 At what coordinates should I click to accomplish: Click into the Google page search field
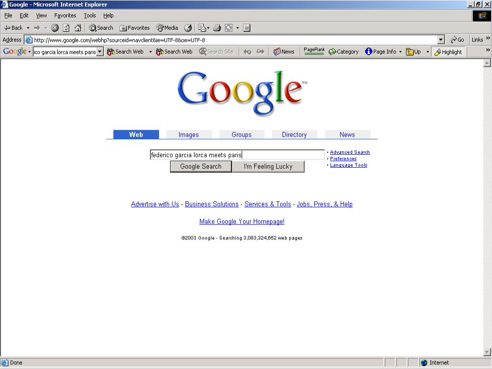237,155
